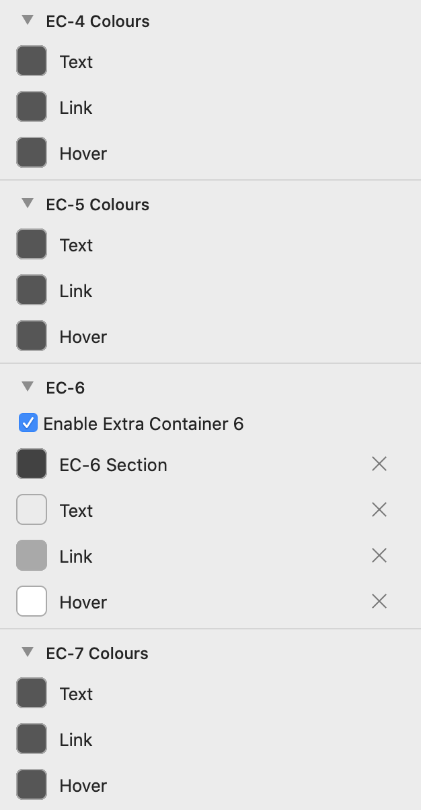Remove the EC-6 Link colour via its X icon
Viewport: 421px width, 810px height.
click(x=379, y=555)
